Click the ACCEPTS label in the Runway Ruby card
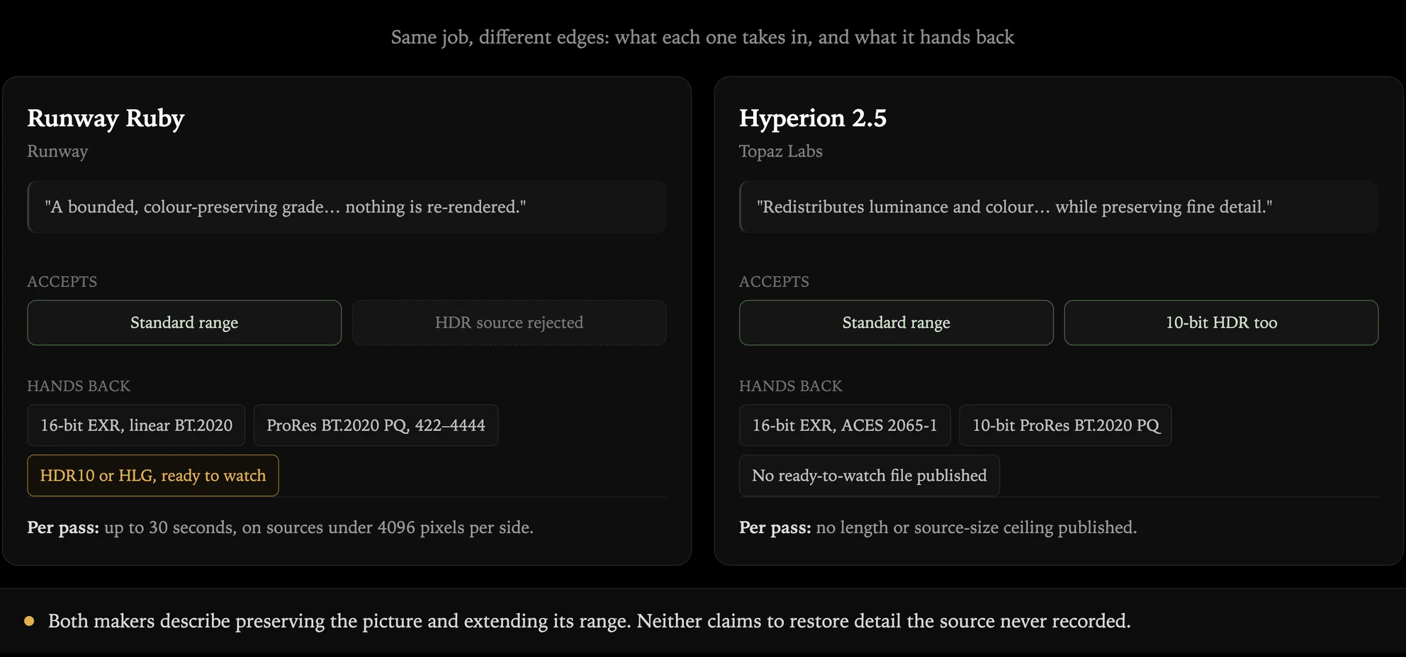1406x657 pixels. (x=62, y=282)
